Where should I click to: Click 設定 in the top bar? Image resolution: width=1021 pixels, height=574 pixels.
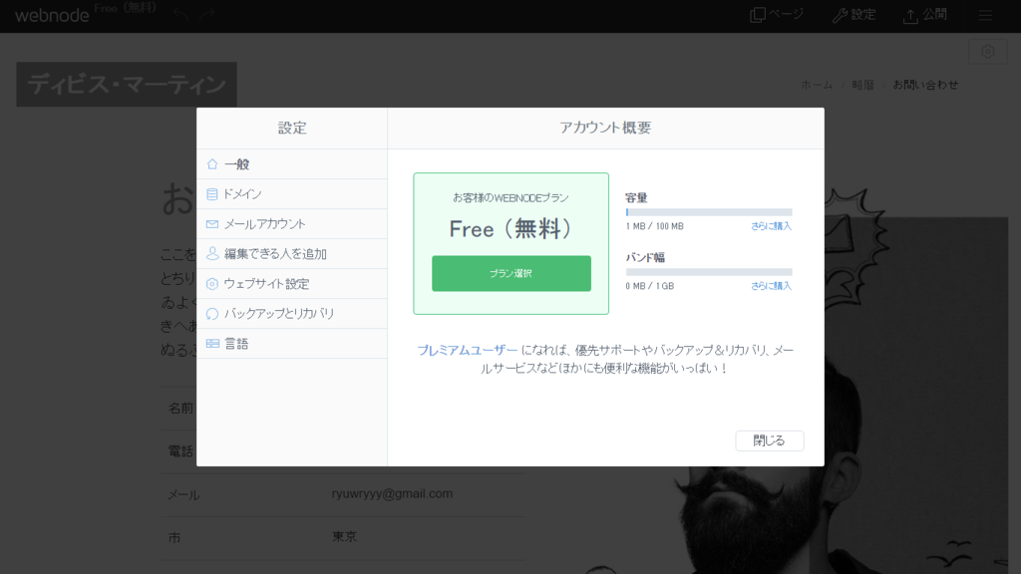point(862,14)
